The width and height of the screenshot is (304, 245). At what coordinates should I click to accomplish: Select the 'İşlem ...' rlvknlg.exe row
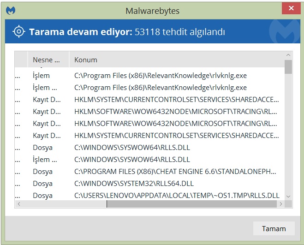point(149,88)
